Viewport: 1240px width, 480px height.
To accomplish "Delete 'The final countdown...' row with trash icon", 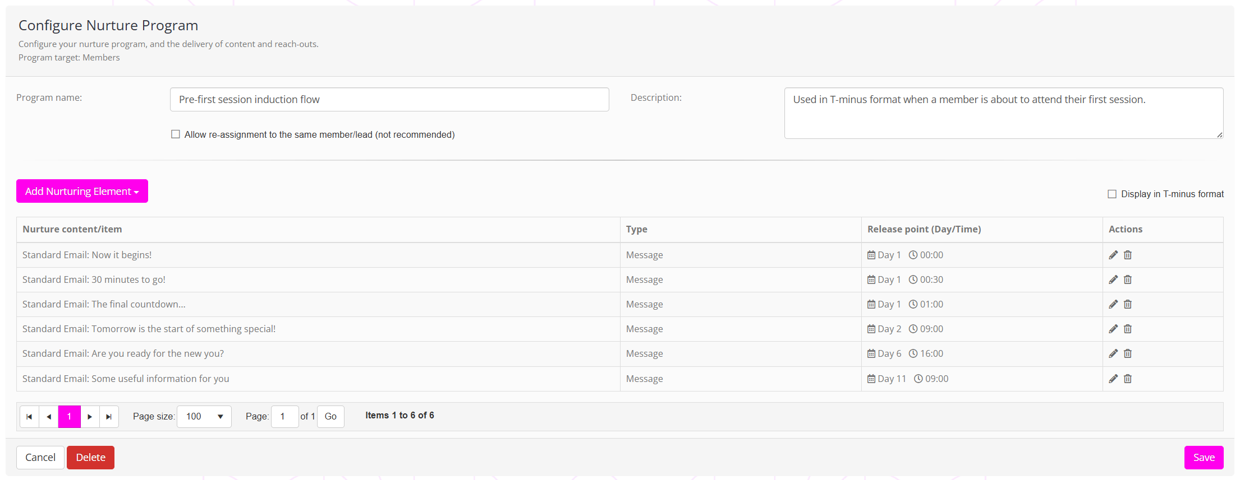I will [1128, 304].
